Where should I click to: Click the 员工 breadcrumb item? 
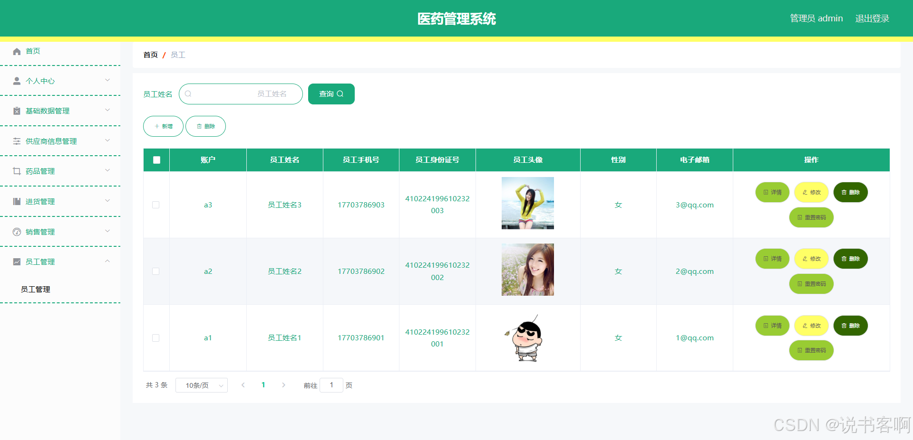pyautogui.click(x=178, y=55)
